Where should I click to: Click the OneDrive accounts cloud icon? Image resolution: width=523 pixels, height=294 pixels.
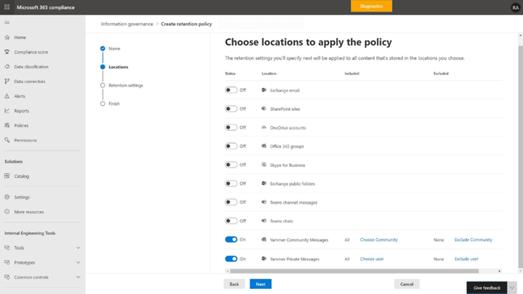tap(264, 127)
